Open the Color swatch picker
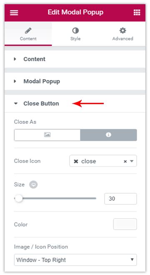This screenshot has height=275, width=150. coord(125,224)
